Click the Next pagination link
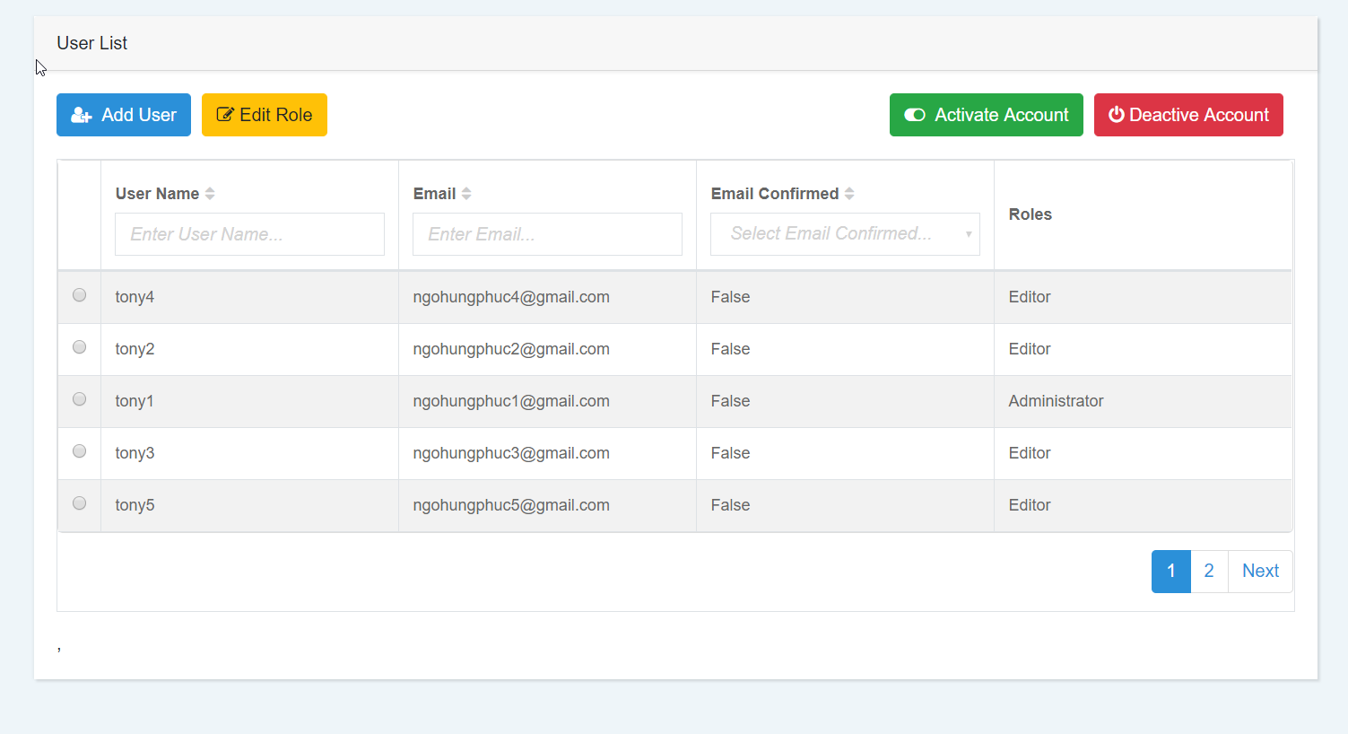Viewport: 1348px width, 734px height. (1260, 572)
